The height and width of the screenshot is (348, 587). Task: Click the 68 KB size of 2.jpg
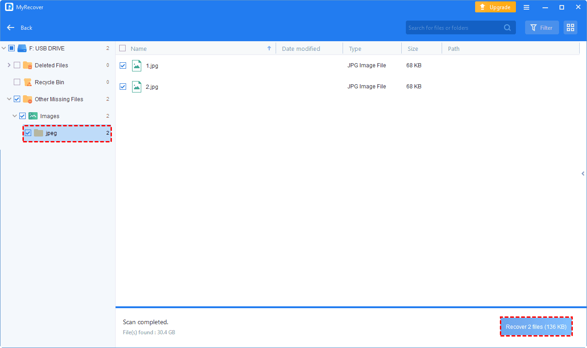click(414, 87)
